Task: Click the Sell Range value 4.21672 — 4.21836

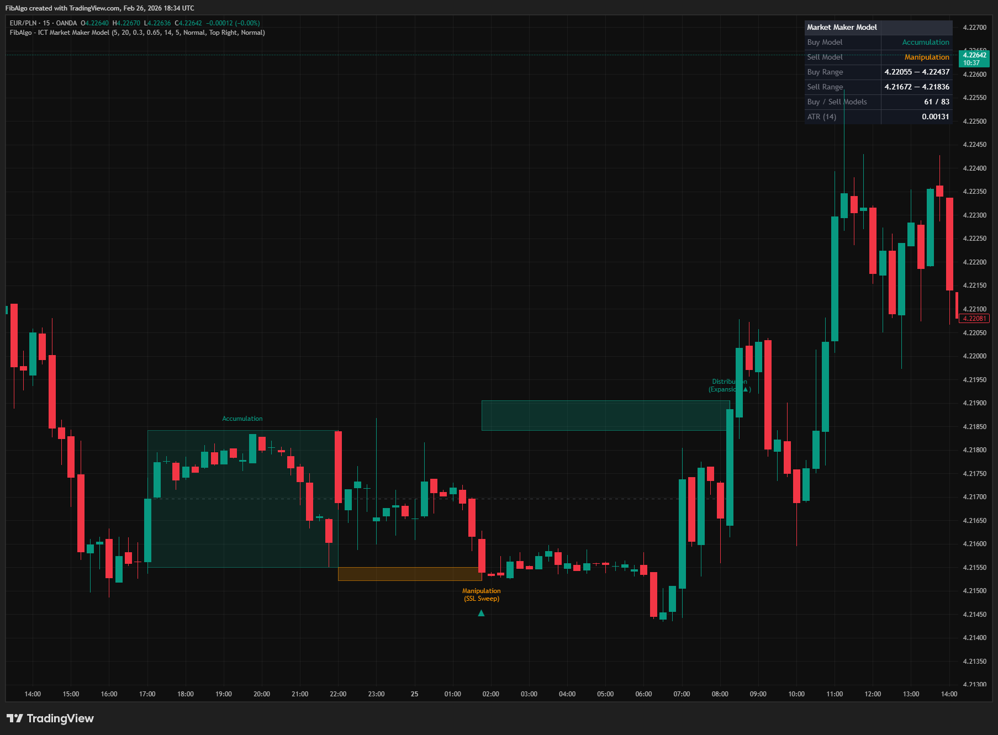Action: coord(917,87)
